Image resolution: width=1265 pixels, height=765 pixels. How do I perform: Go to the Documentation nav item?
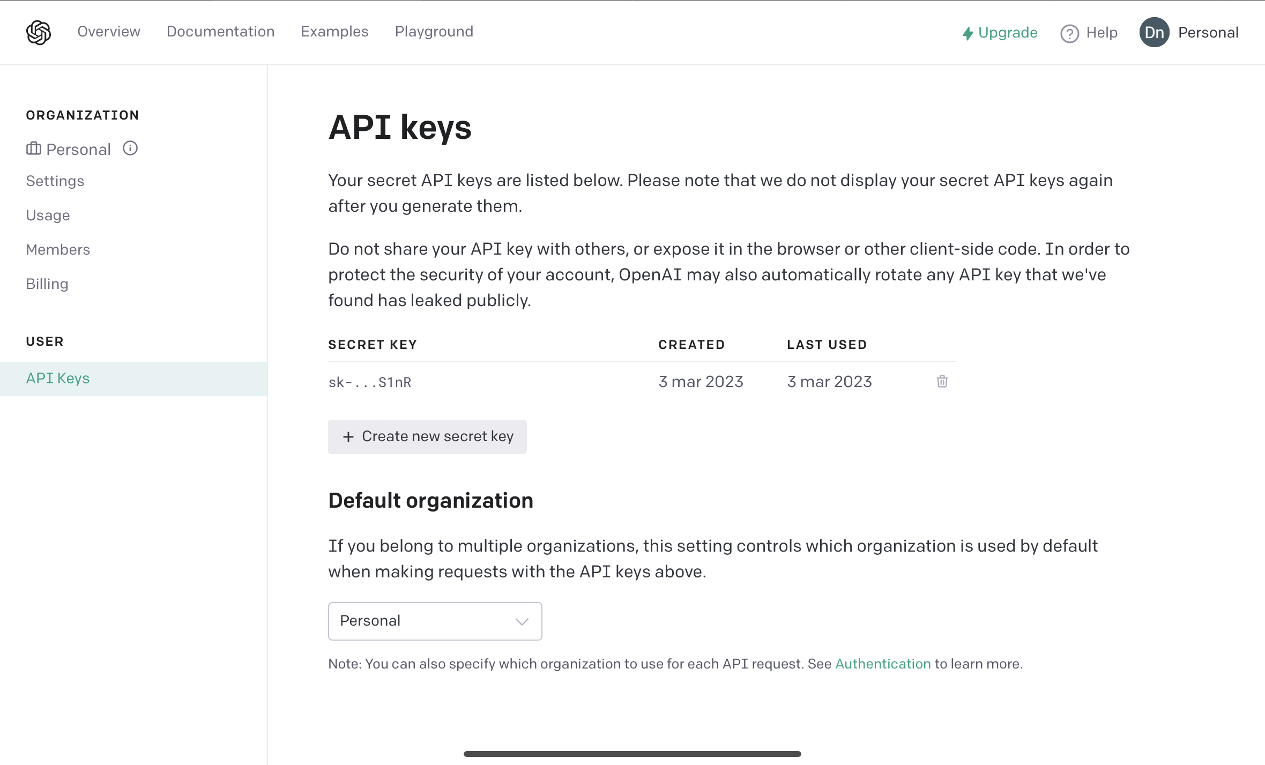click(x=220, y=32)
